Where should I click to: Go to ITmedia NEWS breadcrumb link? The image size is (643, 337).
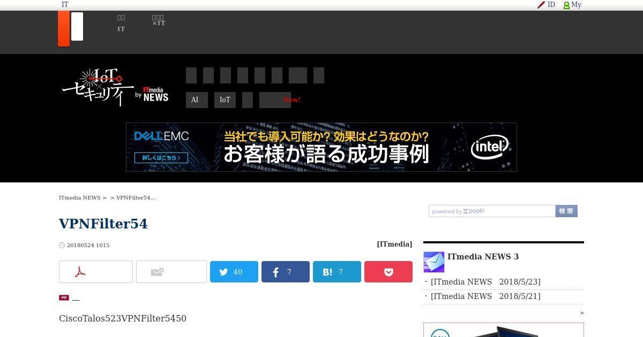point(80,197)
